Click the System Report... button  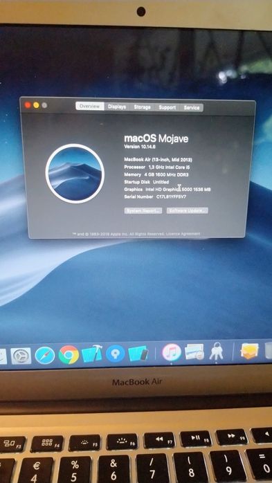[143, 210]
